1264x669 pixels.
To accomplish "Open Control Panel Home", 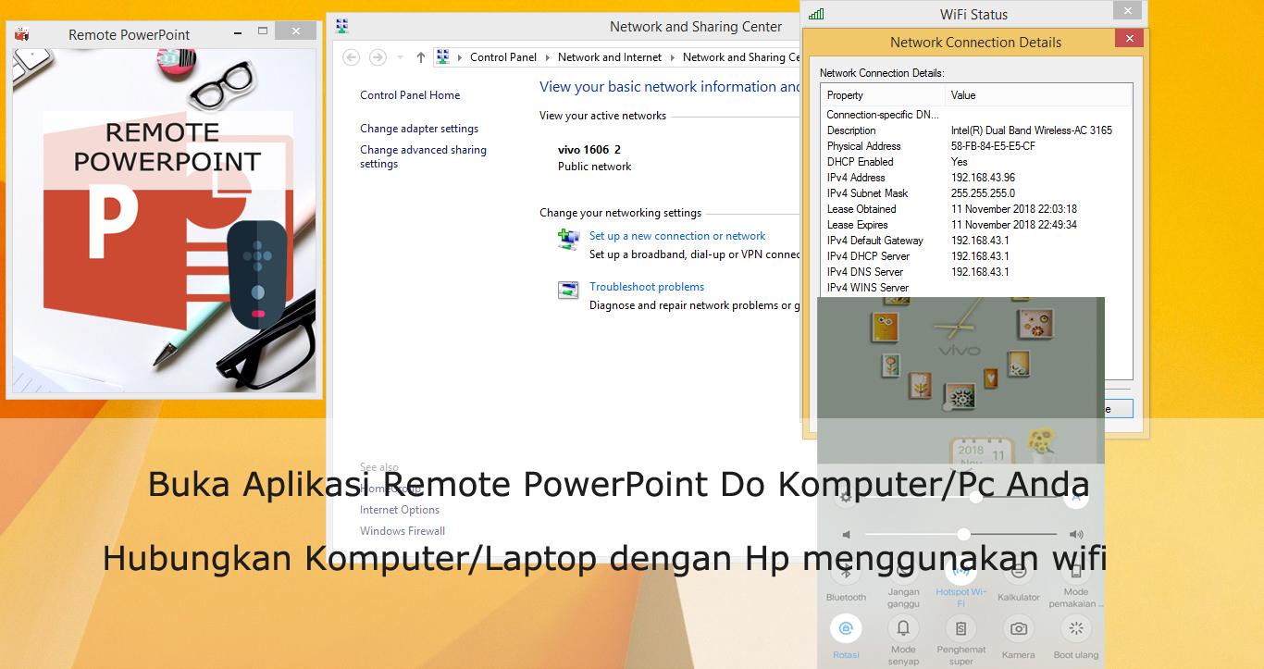I will (x=410, y=95).
